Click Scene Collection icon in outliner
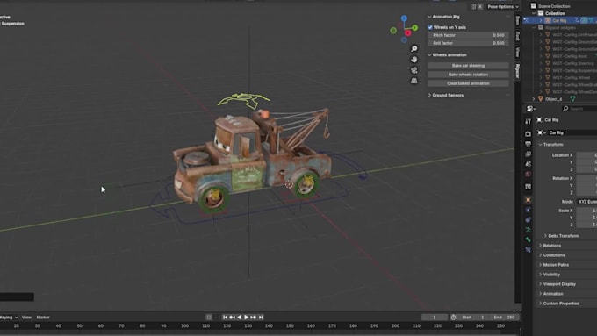The height and width of the screenshot is (336, 597). point(534,6)
